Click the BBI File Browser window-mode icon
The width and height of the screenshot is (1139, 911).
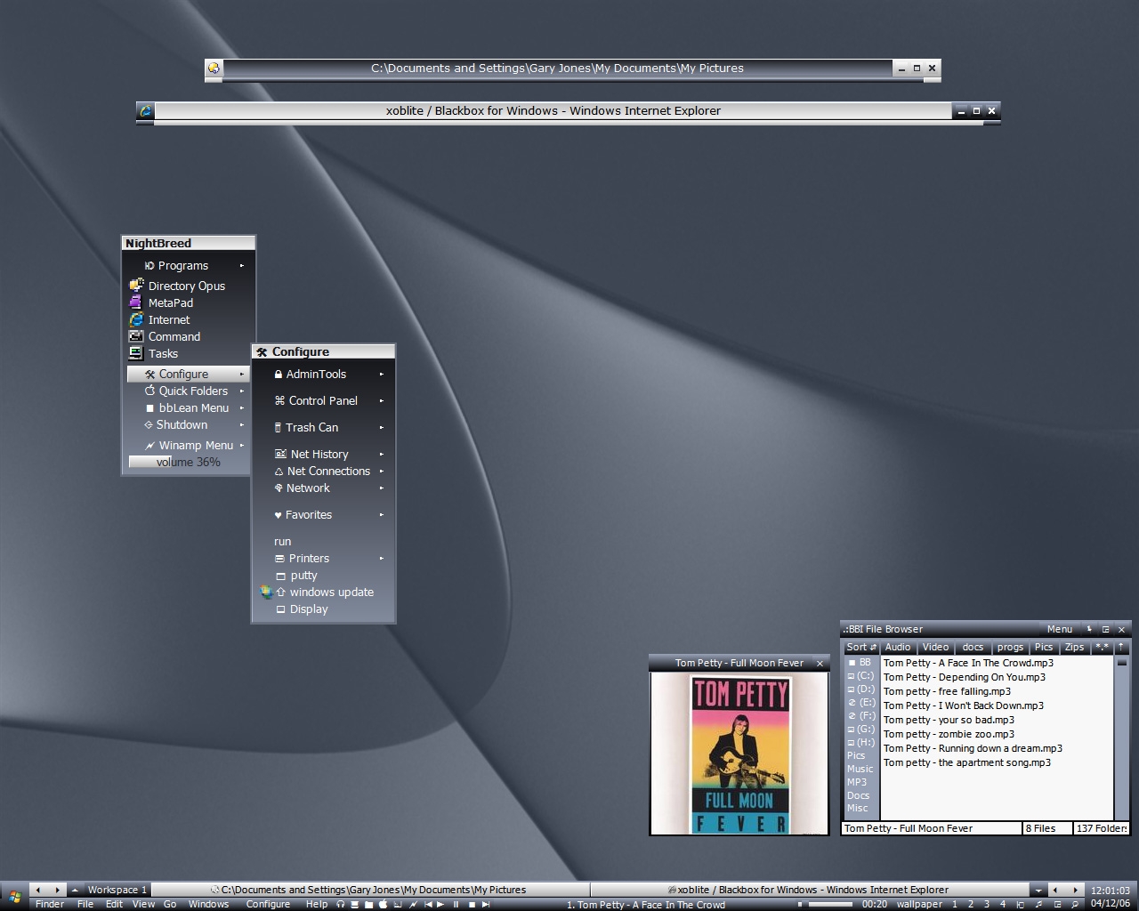click(x=1105, y=629)
